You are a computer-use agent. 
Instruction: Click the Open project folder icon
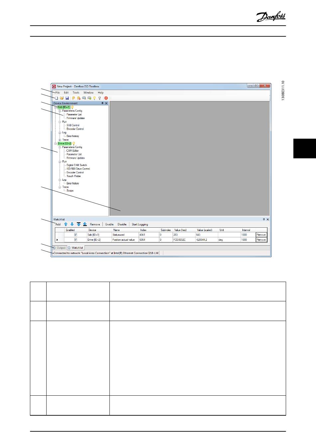pyautogui.click(x=62, y=98)
